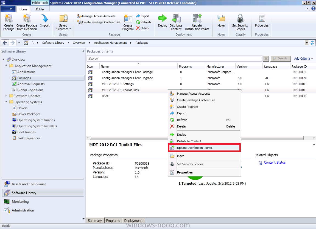
Task: Click the Properties ribbon icon
Action: pyautogui.click(x=262, y=21)
